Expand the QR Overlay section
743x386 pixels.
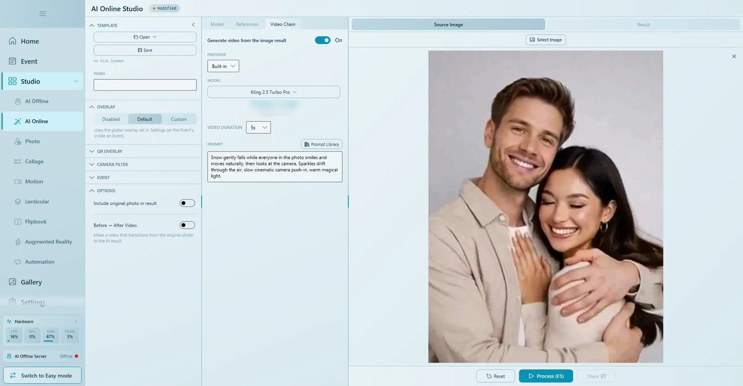pyautogui.click(x=143, y=152)
